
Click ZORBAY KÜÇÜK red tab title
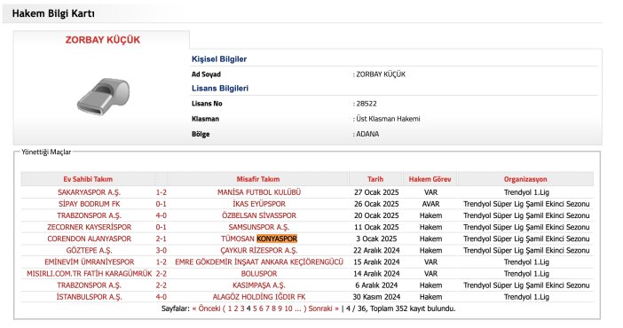(103, 40)
